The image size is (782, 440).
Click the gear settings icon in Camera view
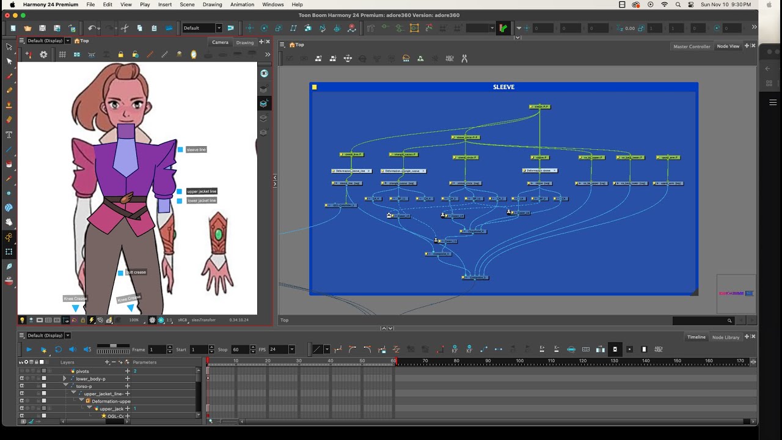(x=43, y=54)
